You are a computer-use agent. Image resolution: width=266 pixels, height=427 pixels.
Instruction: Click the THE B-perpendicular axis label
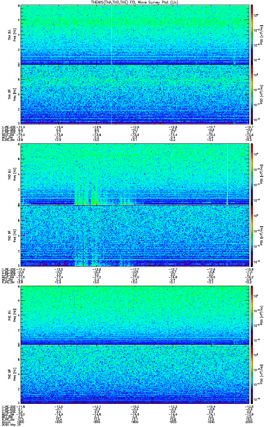tap(10, 315)
